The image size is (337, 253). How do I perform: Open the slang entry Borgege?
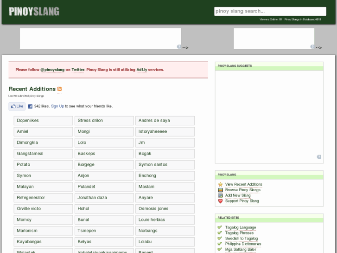pyautogui.click(x=104, y=164)
